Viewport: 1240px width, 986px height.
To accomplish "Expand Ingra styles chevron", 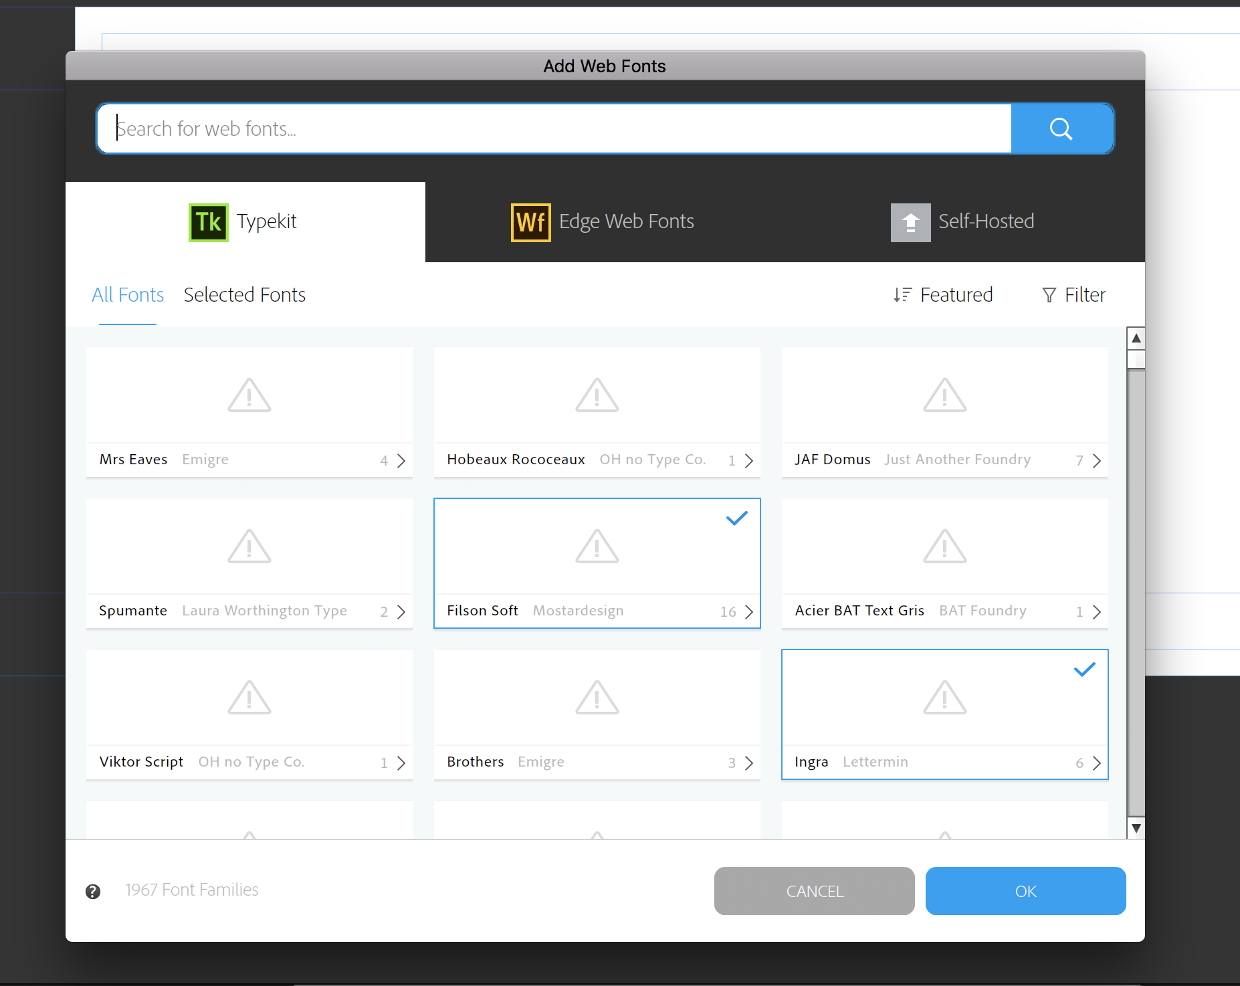I will (x=1097, y=763).
